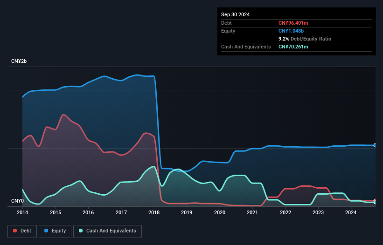Click the Debt value CN¥96.401m
Image resolution: width=383 pixels, height=245 pixels.
pos(293,23)
